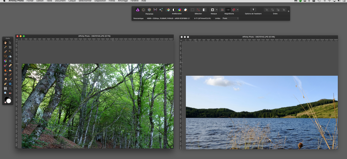Swap the foreground and background colors
Image resolution: width=347 pixels, height=159 pixels.
[10, 97]
